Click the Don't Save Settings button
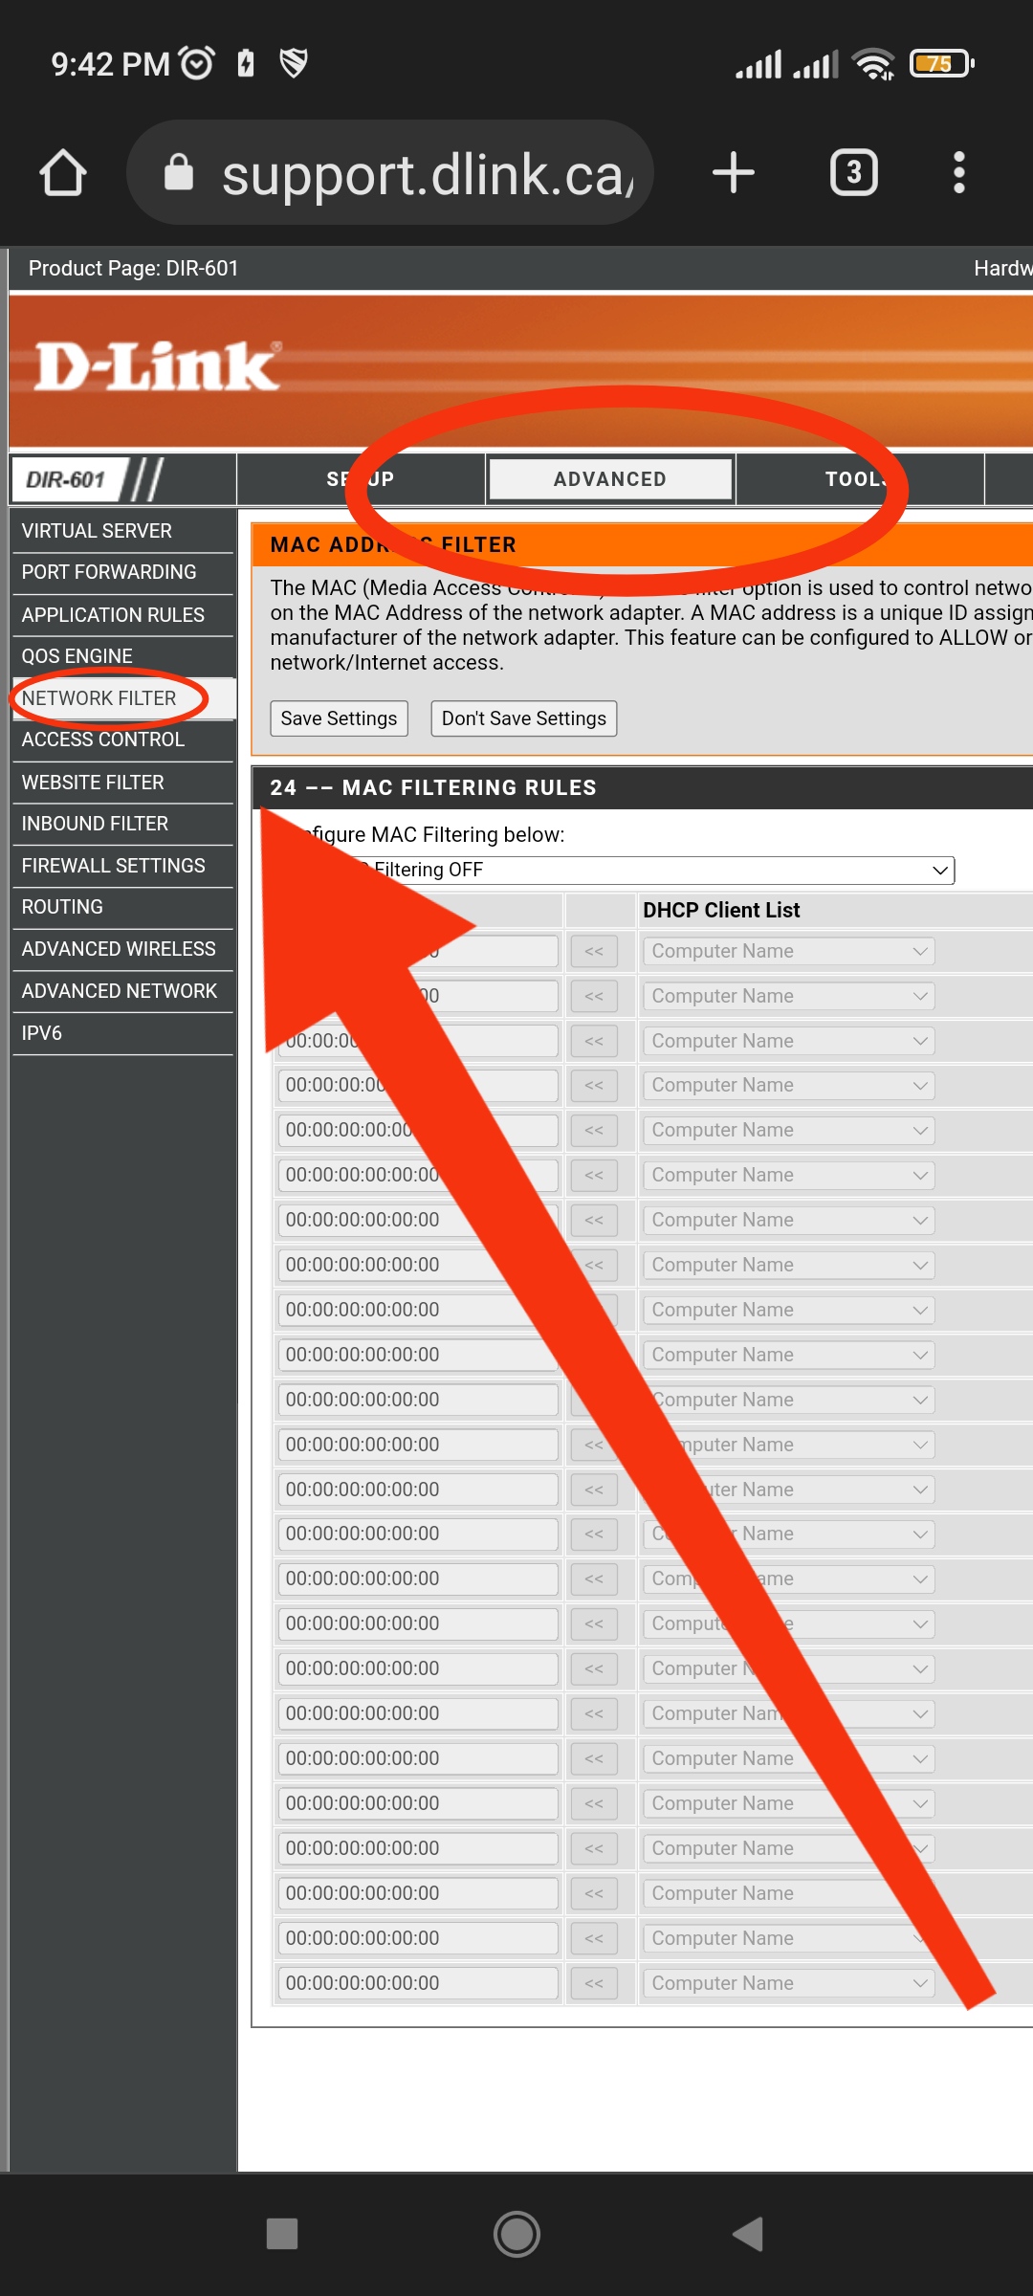Image resolution: width=1033 pixels, height=2296 pixels. (524, 718)
